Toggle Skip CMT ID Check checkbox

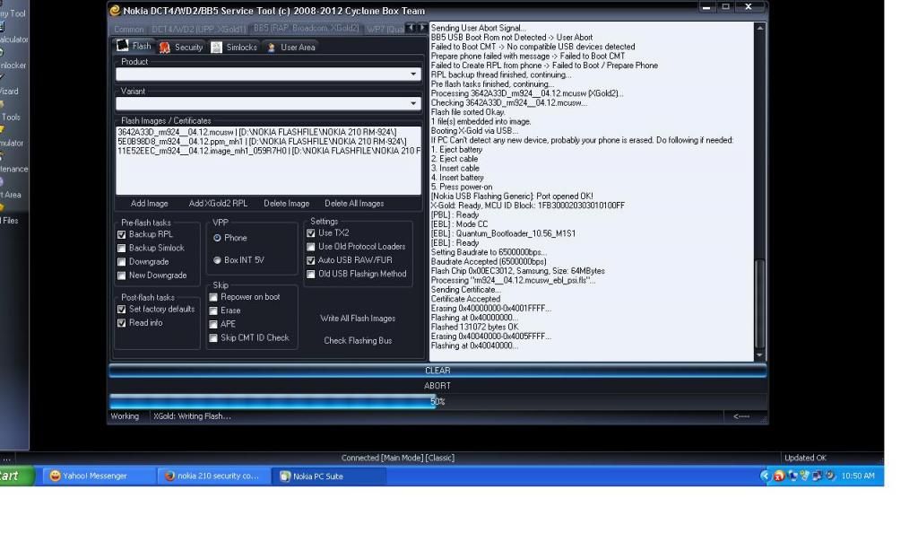point(213,338)
